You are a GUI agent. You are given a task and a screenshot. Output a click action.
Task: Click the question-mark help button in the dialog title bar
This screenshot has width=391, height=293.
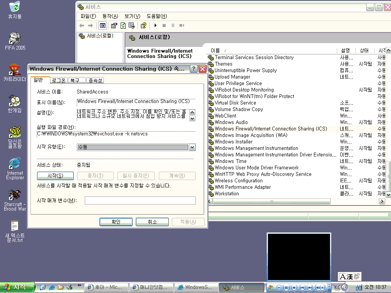(194, 69)
